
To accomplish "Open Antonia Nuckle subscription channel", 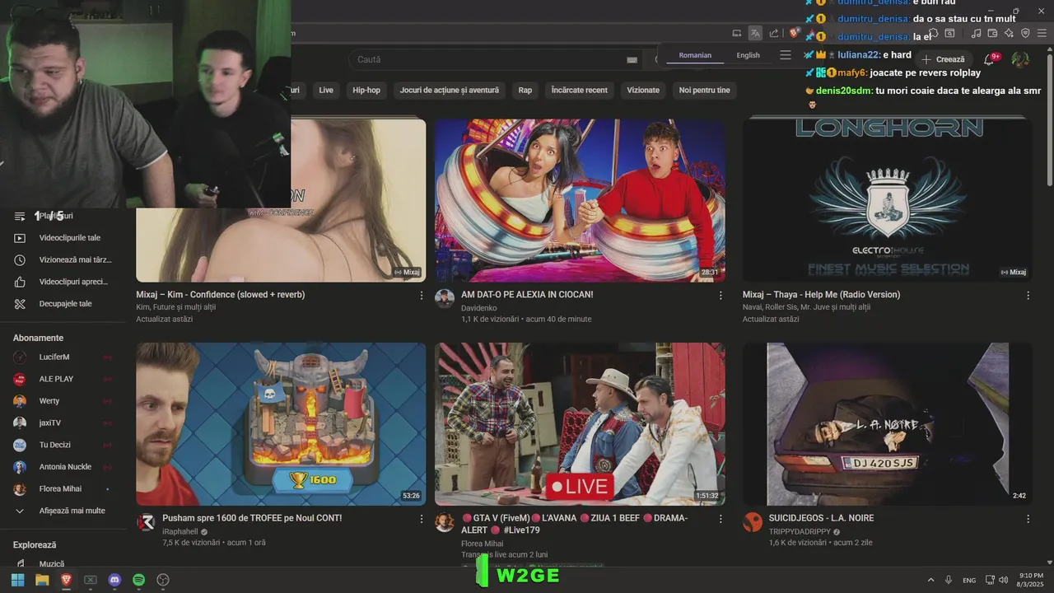I will click(63, 467).
